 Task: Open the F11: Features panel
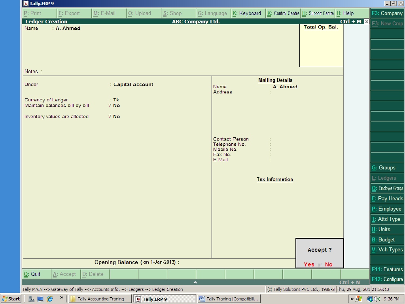(387, 269)
